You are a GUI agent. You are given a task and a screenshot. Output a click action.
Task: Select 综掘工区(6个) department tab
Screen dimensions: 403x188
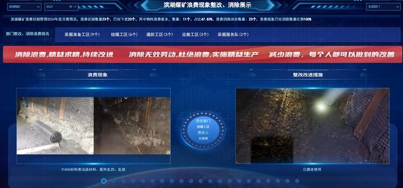tap(124, 35)
